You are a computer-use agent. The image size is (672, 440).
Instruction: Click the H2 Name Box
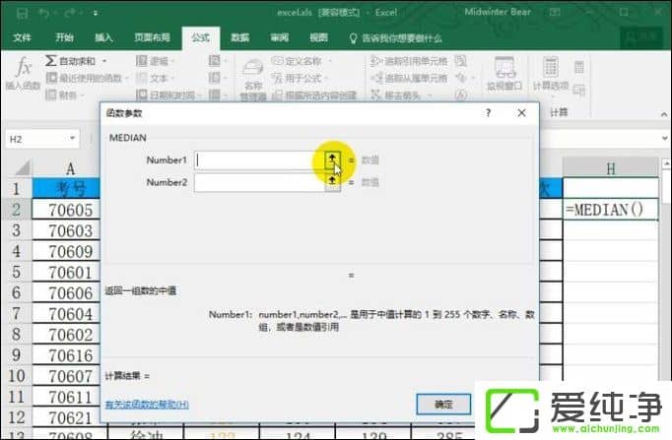click(x=36, y=139)
